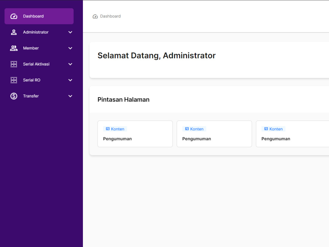Expand the Administrator menu chevron
Screen dimensions: 329x247
pos(70,32)
